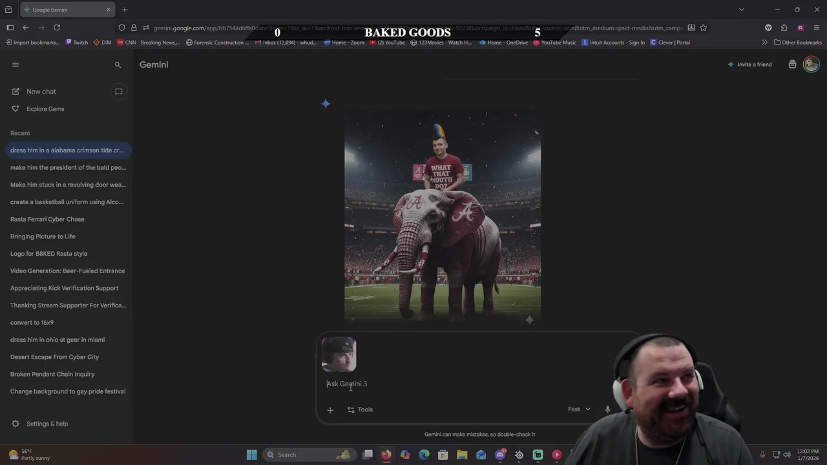The image size is (827, 465).
Task: Expand the Fast model selector dropdown
Action: pos(579,409)
